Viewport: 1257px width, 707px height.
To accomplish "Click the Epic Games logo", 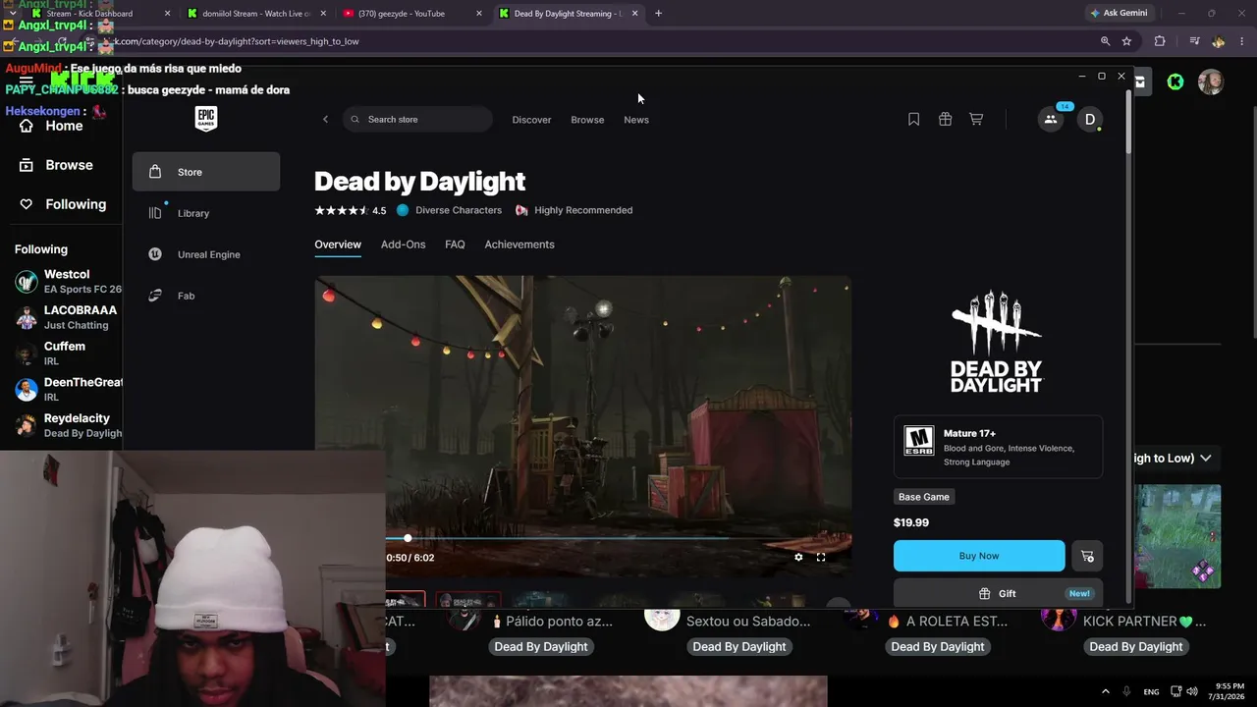I will (206, 119).
